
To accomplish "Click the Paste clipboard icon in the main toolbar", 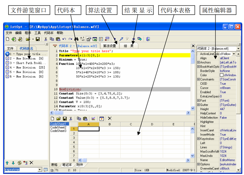I will [x=58, y=39].
